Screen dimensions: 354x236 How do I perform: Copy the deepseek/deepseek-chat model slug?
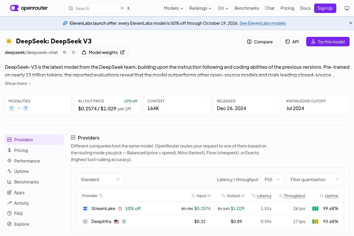[x=65, y=52]
